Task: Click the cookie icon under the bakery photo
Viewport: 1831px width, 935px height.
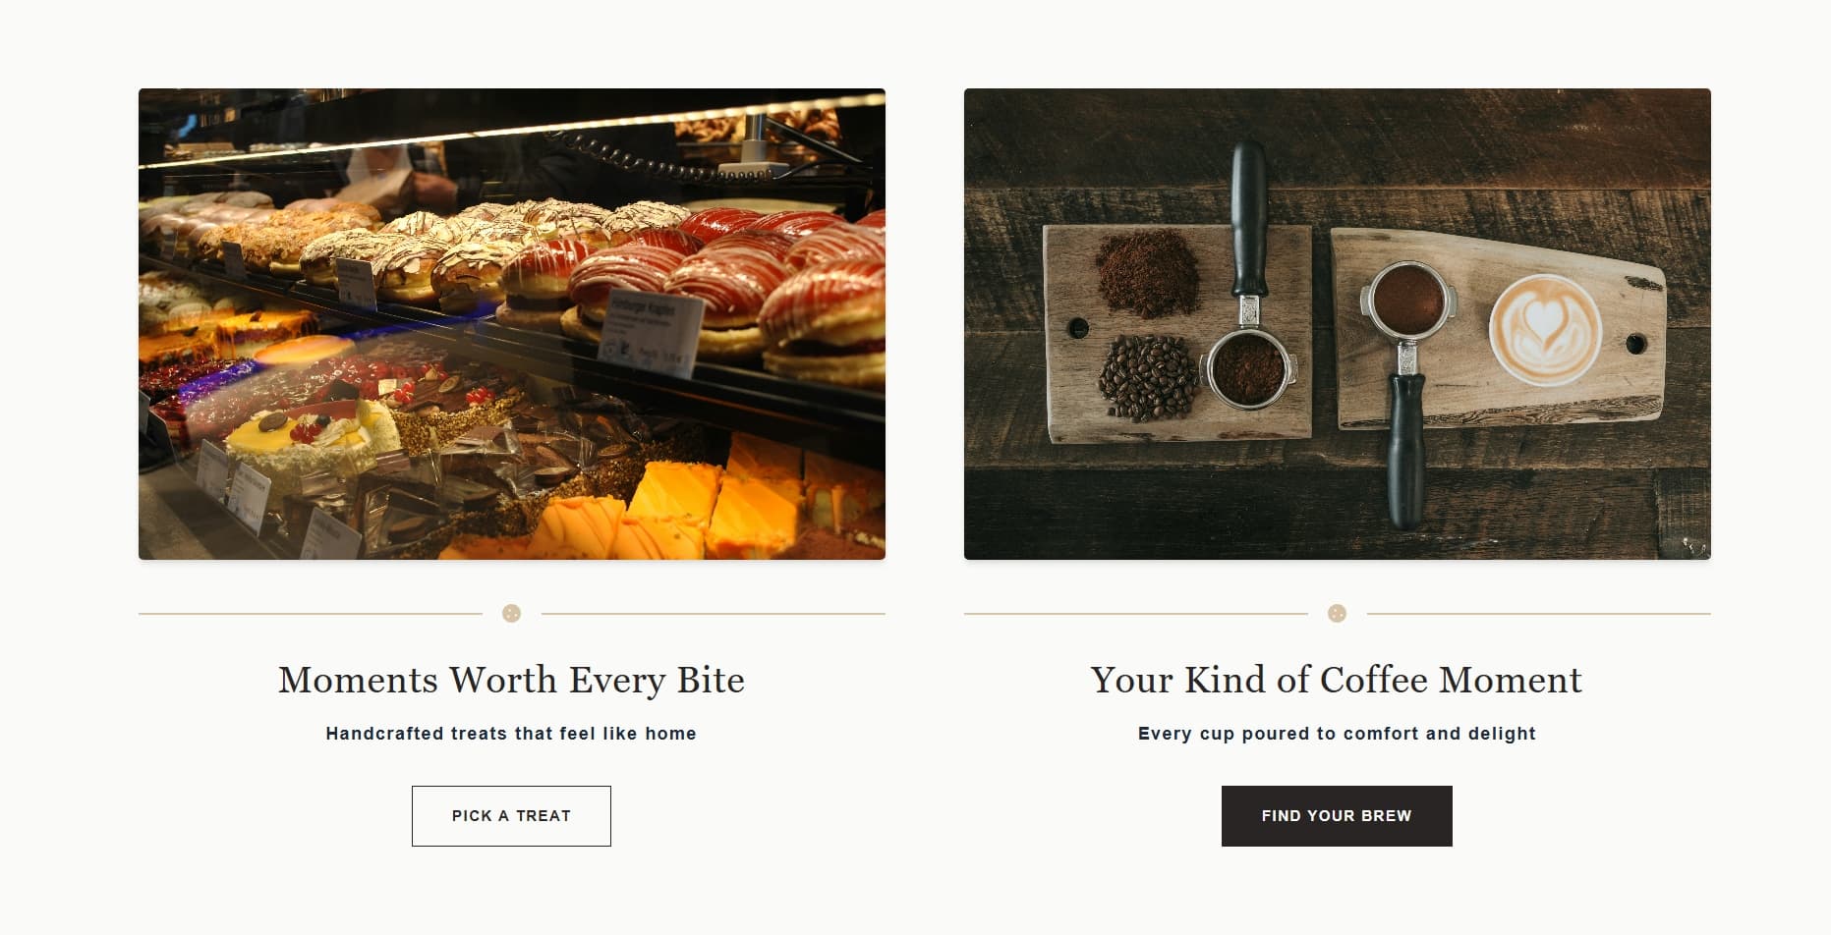Action: (511, 614)
